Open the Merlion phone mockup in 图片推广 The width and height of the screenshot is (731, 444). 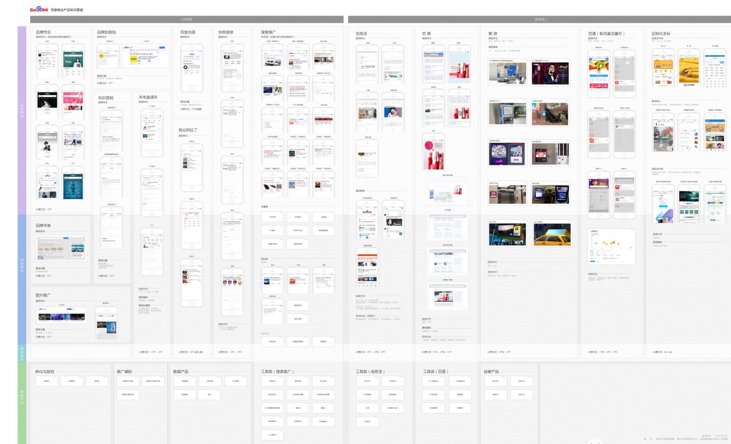(x=106, y=323)
